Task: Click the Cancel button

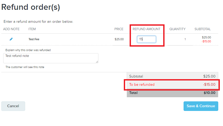Action: point(13,106)
